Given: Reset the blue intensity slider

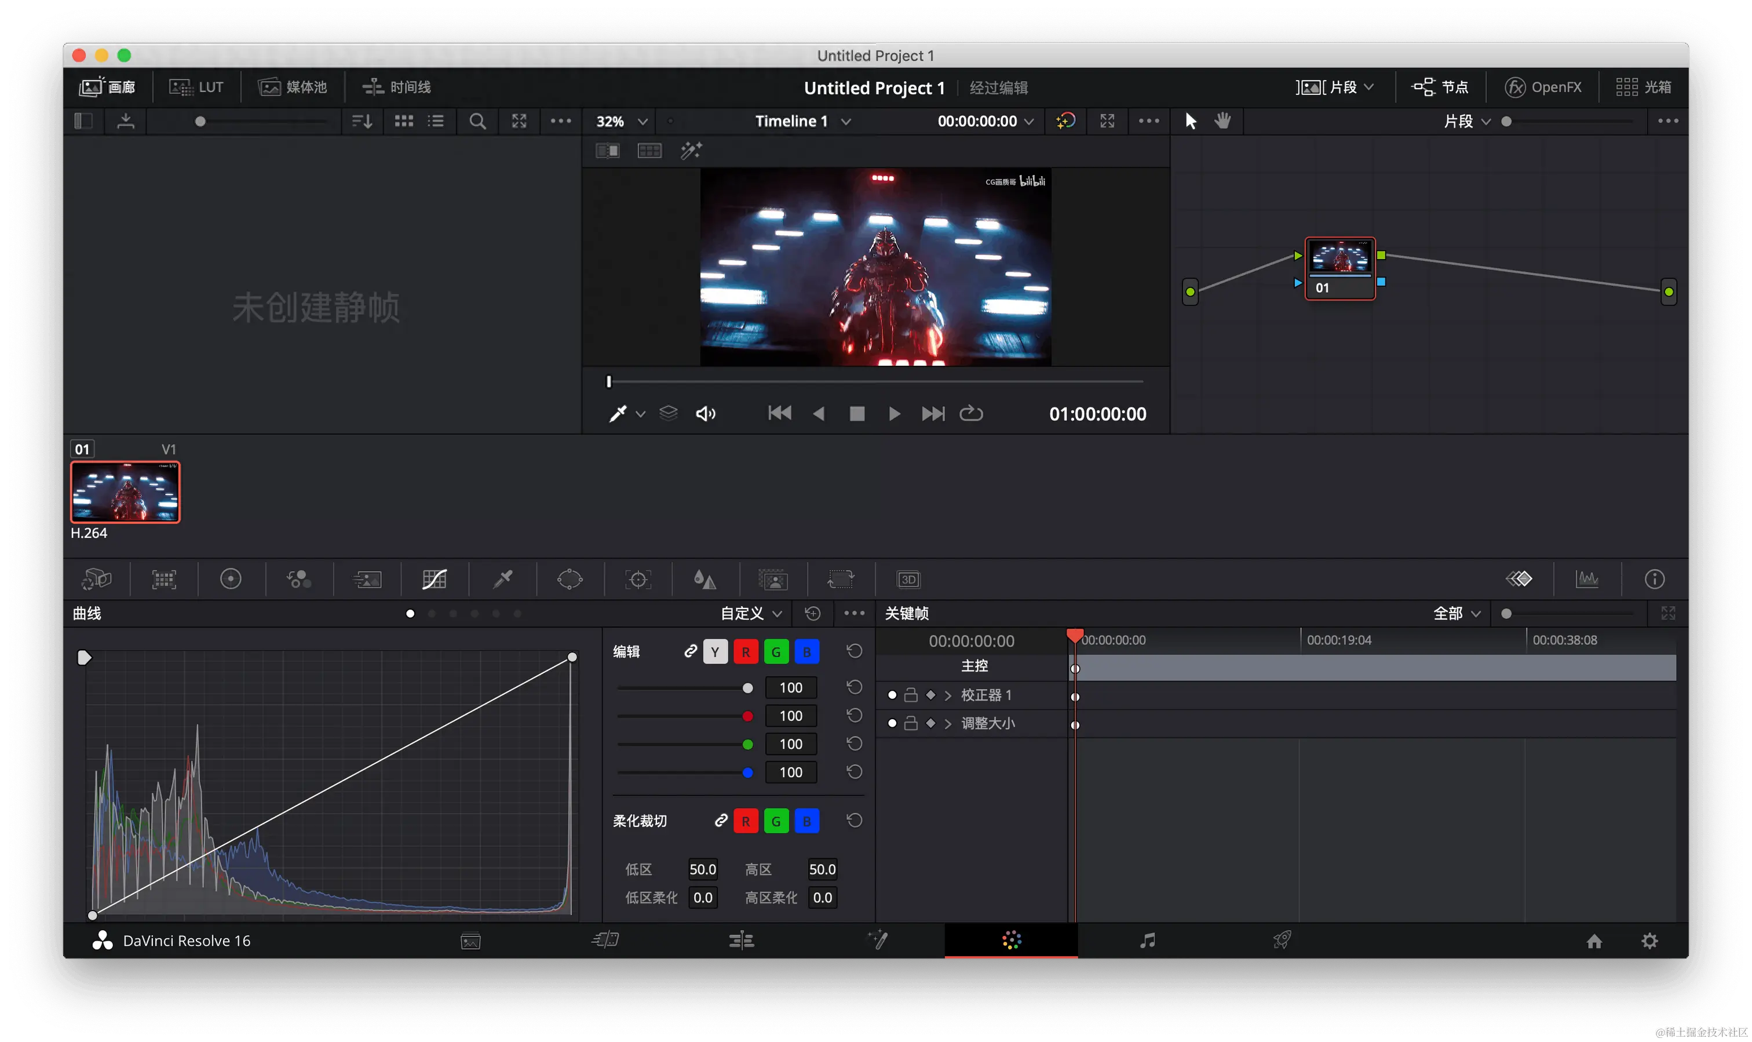Looking at the screenshot, I should coord(853,772).
